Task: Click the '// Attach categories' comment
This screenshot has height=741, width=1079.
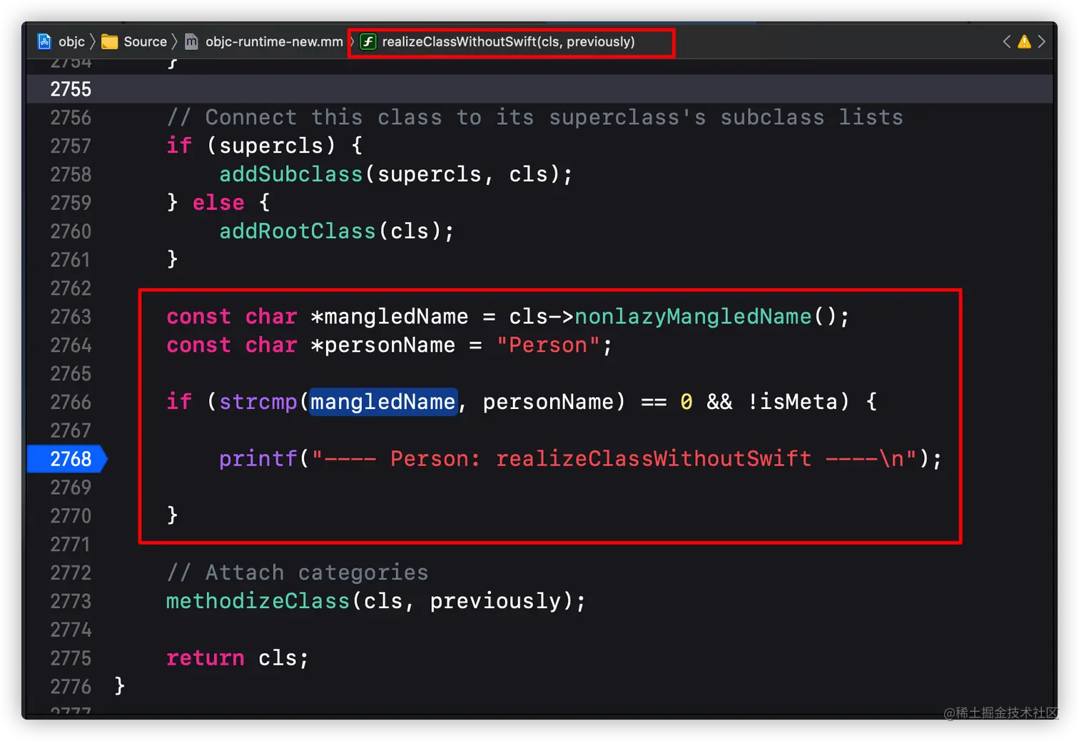Action: [x=298, y=573]
